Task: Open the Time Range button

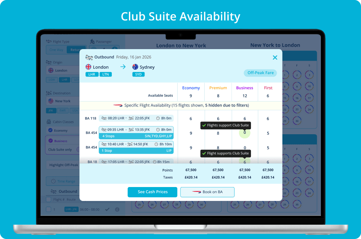Action: tap(63, 181)
